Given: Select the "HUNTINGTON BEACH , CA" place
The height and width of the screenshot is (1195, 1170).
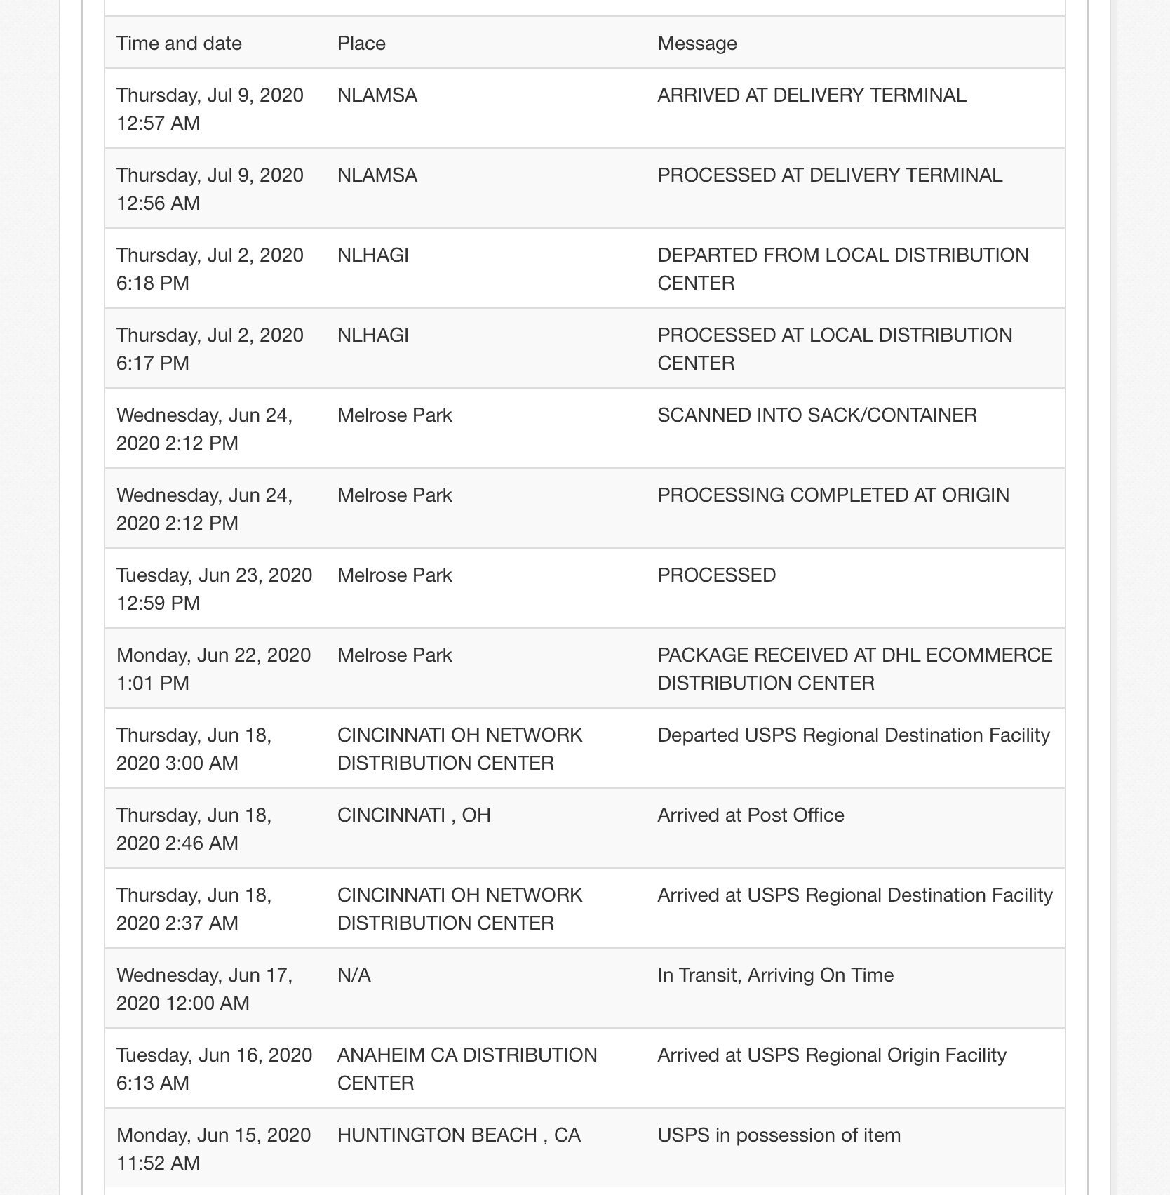Looking at the screenshot, I should pos(459,1135).
